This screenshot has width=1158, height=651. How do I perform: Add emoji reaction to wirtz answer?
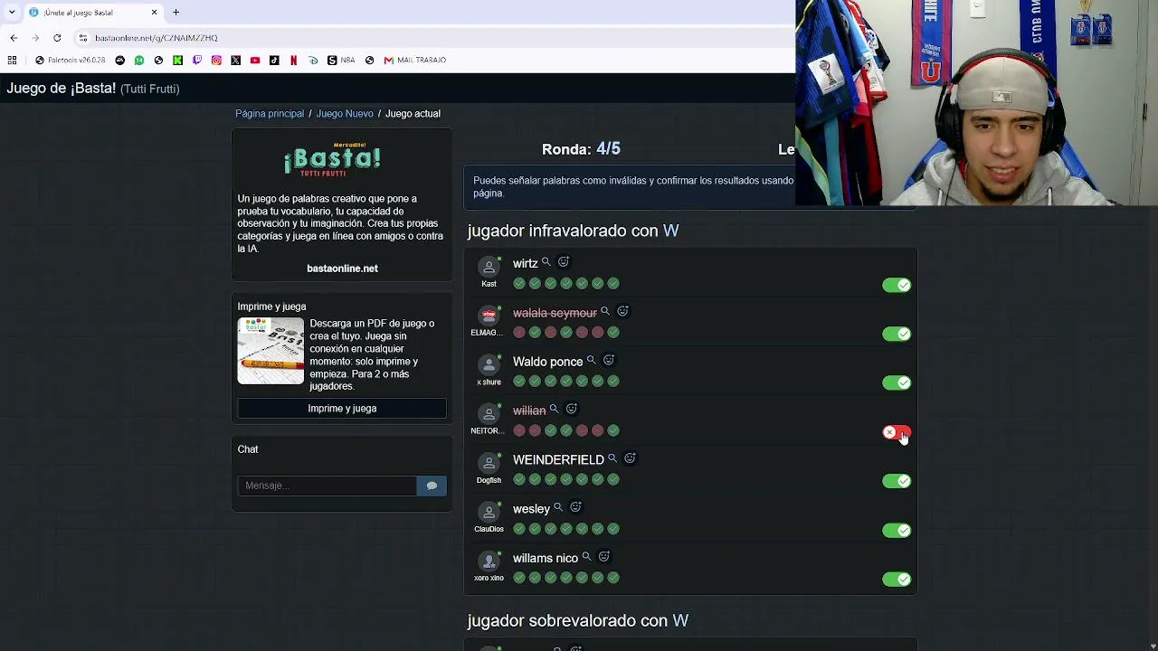click(x=564, y=262)
